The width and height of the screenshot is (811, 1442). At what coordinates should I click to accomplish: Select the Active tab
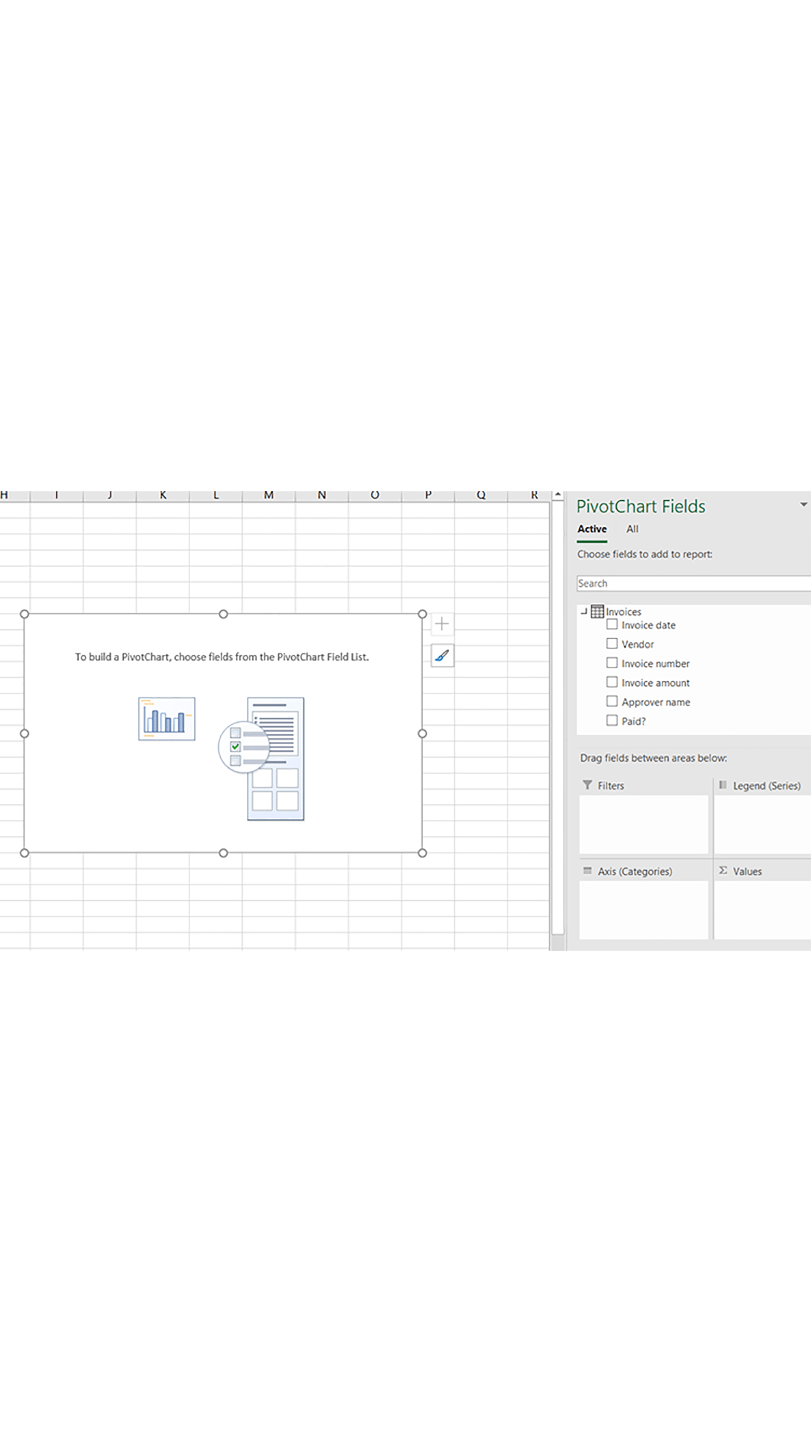(x=592, y=529)
